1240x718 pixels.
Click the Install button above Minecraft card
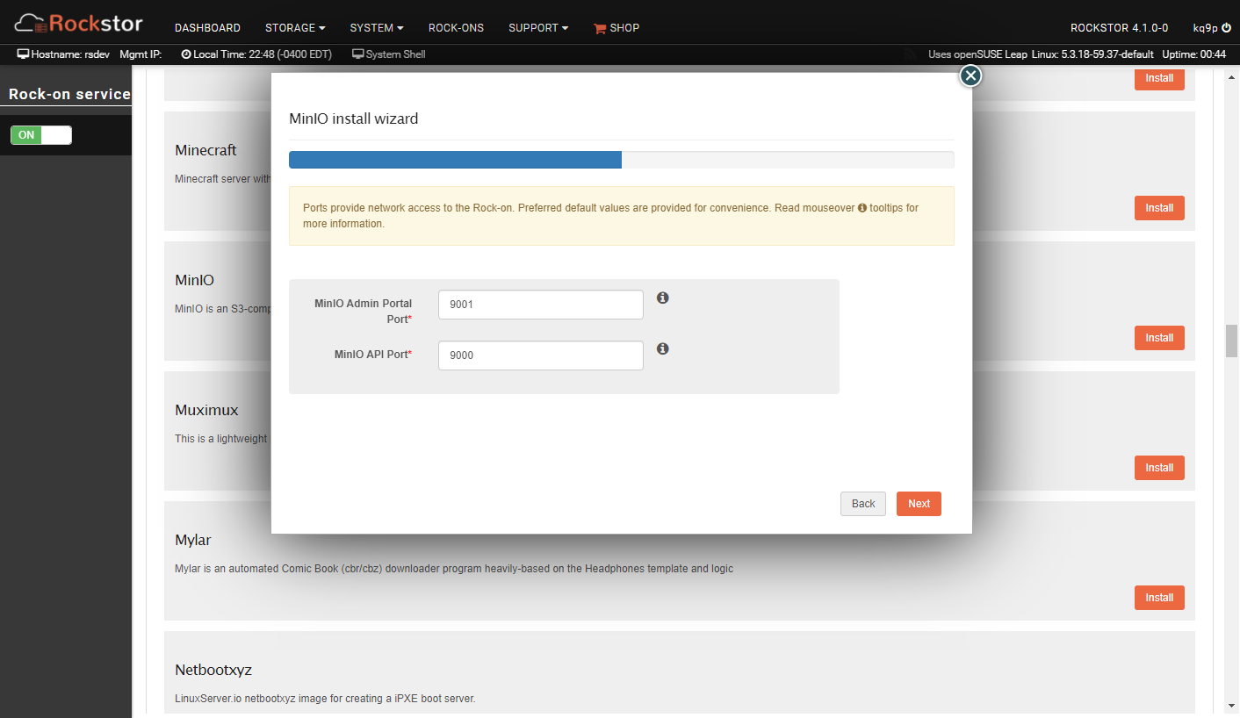click(1159, 78)
